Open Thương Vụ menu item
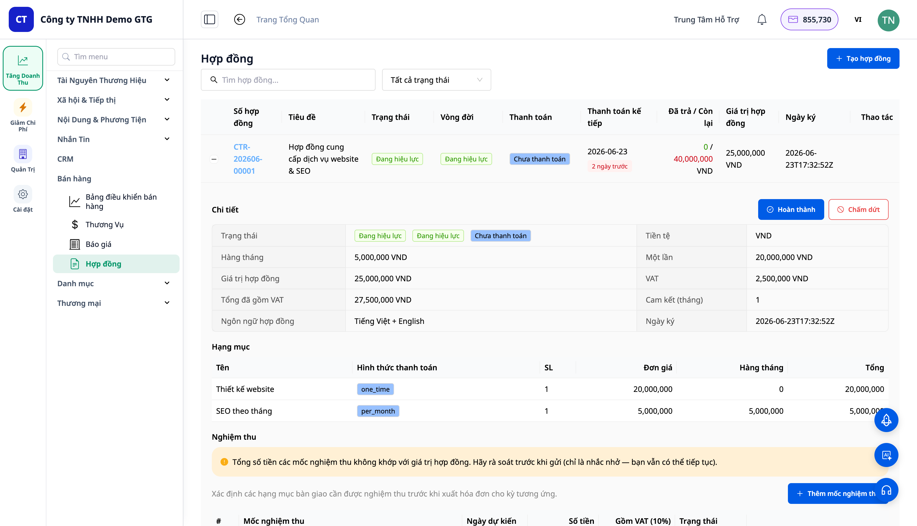The height and width of the screenshot is (526, 917). pos(116,225)
